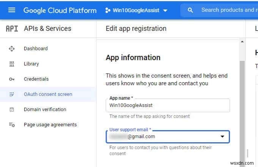Image resolution: width=258 pixels, height=167 pixels.
Task: Open Domain verification page
Action: pos(45,110)
